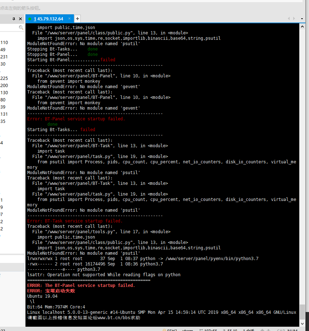Image resolution: width=309 pixels, height=331 pixels.
Task: Click the www.bt.cn/bbs forum help line
Action: click(84, 318)
